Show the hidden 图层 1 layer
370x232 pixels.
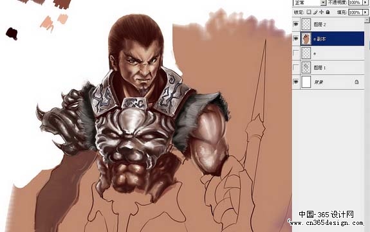point(295,67)
